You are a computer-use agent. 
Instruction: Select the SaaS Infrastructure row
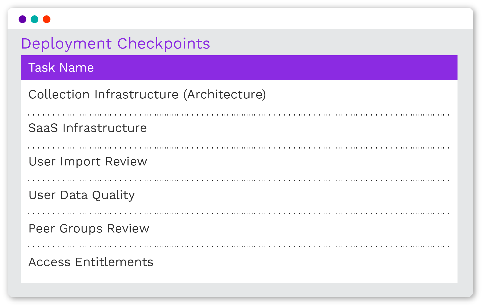(x=87, y=128)
